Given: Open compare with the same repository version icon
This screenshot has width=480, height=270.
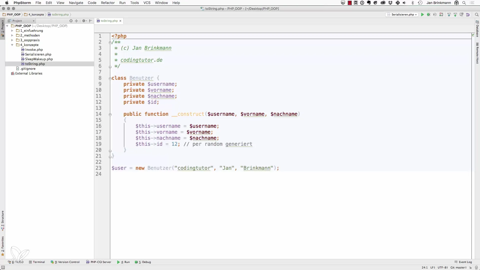Looking at the screenshot, I should click(461, 14).
